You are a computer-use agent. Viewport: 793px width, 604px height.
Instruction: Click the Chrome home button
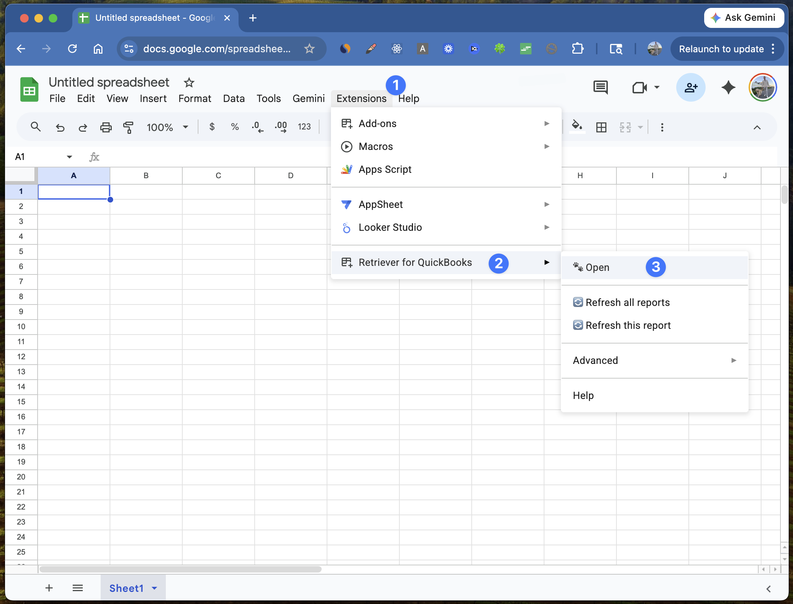98,49
